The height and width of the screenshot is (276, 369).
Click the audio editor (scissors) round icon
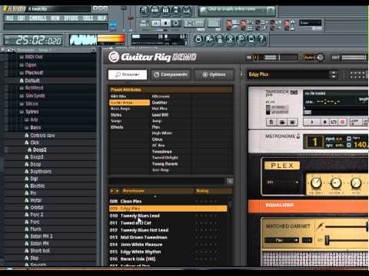coord(230,39)
